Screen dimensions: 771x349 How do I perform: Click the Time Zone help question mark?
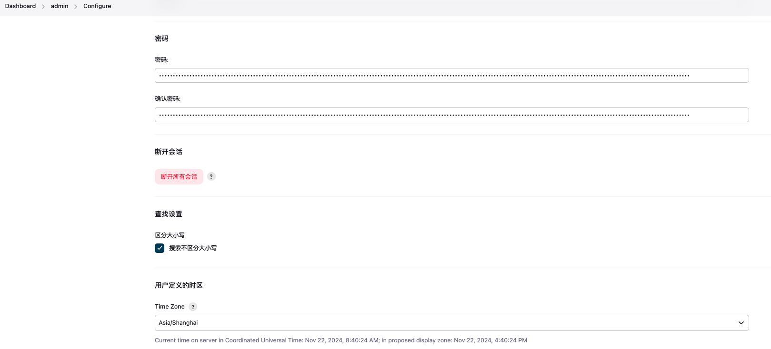point(193,307)
